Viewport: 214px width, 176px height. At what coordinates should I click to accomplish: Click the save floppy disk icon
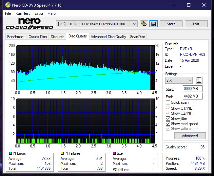click(x=154, y=24)
